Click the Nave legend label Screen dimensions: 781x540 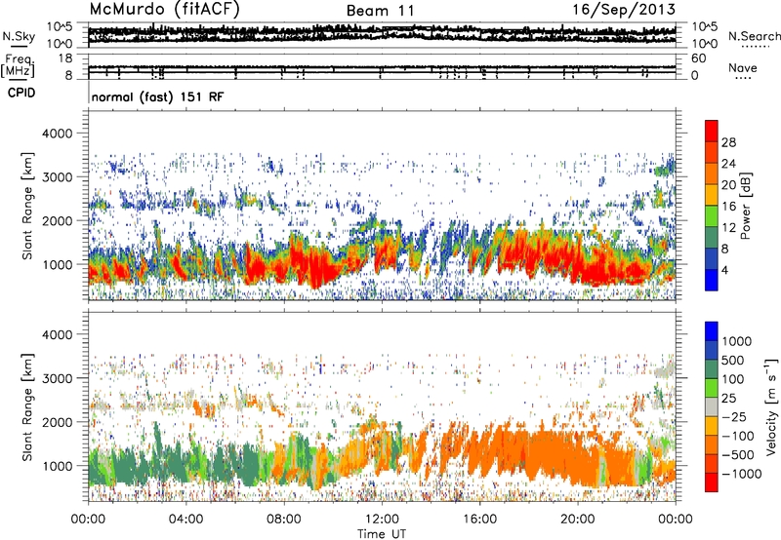(x=743, y=68)
